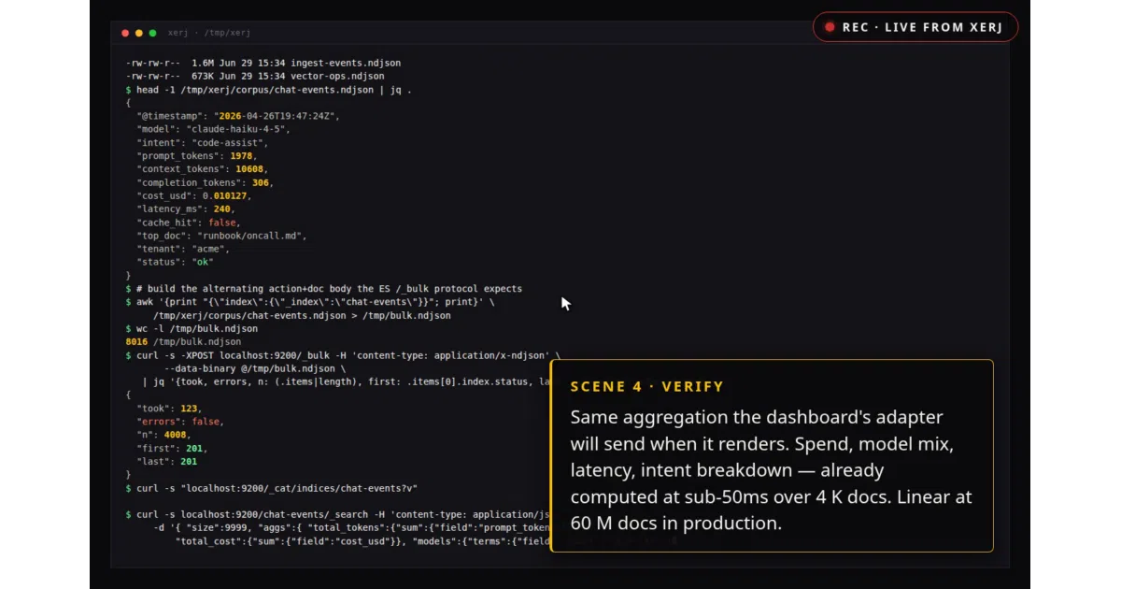This screenshot has width=1121, height=589.
Task: Click the -d '{ "size":9999, "aggs"' line
Action: (x=352, y=527)
